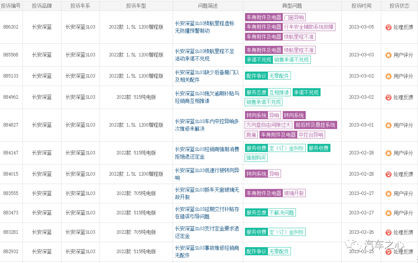Click the 服务态度 不解决问题 tag
Viewport: 418px width, 263px height.
point(270,213)
